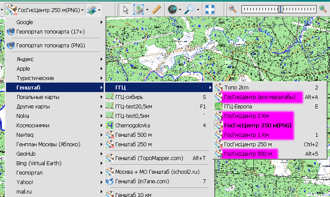Click the map layers overlay icon
Viewport: 330px width, 197px height.
[x=91, y=10]
